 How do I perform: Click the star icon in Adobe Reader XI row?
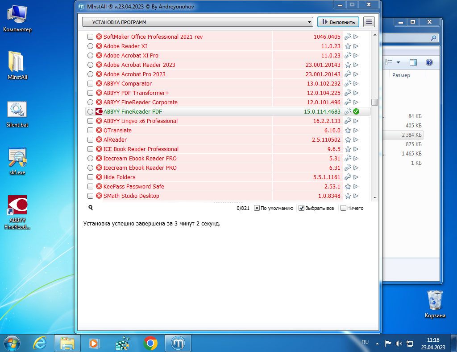tap(348, 46)
